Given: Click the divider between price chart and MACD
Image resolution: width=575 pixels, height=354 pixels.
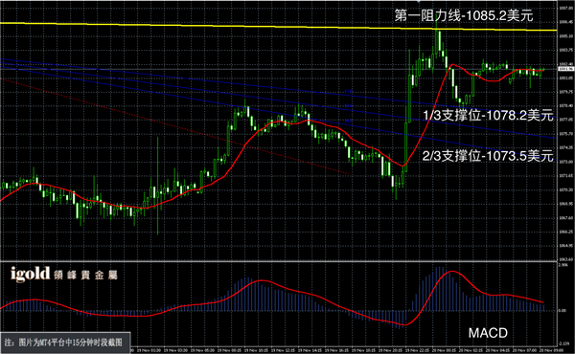Looking at the screenshot, I should point(279,261).
